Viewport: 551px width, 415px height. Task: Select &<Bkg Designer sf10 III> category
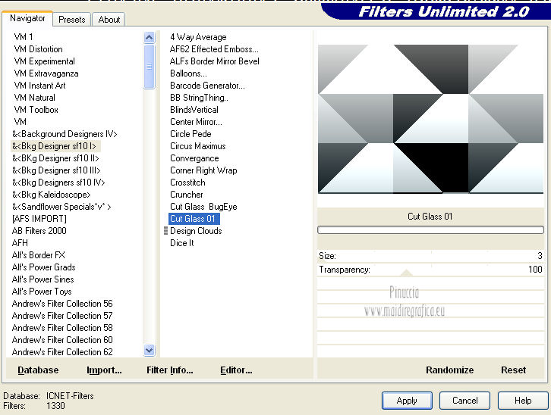(x=56, y=170)
